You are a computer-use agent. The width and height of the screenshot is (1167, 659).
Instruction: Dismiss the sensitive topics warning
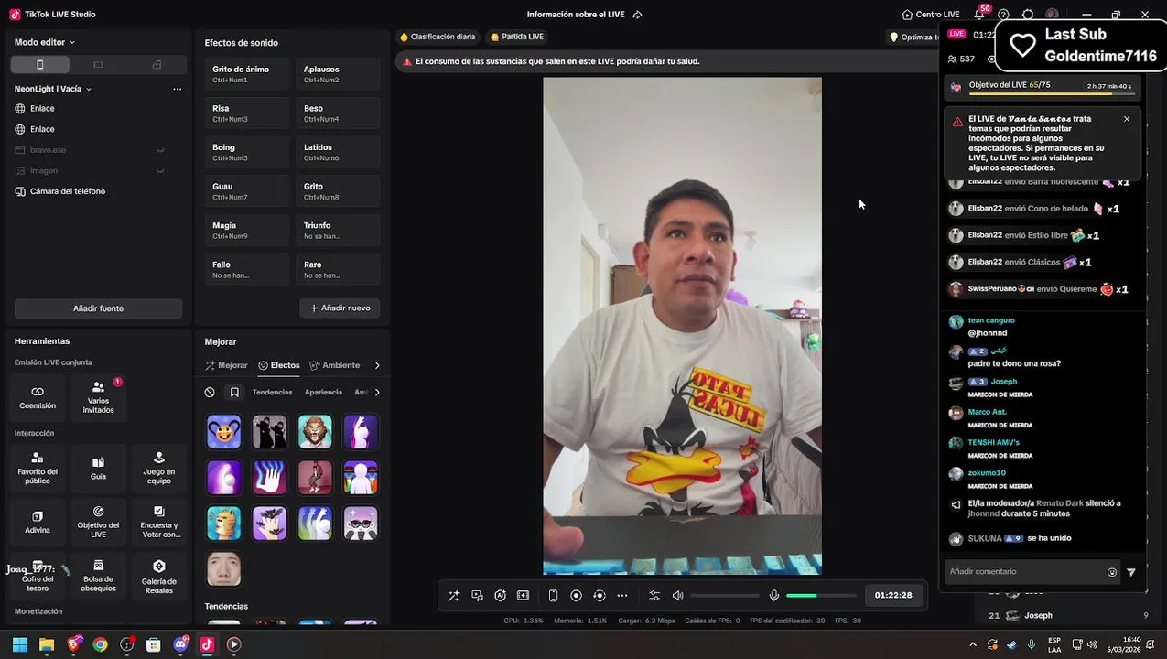click(x=1127, y=119)
